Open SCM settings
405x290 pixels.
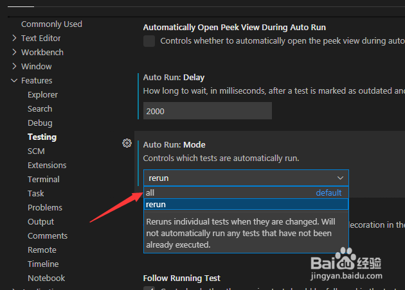(36, 151)
